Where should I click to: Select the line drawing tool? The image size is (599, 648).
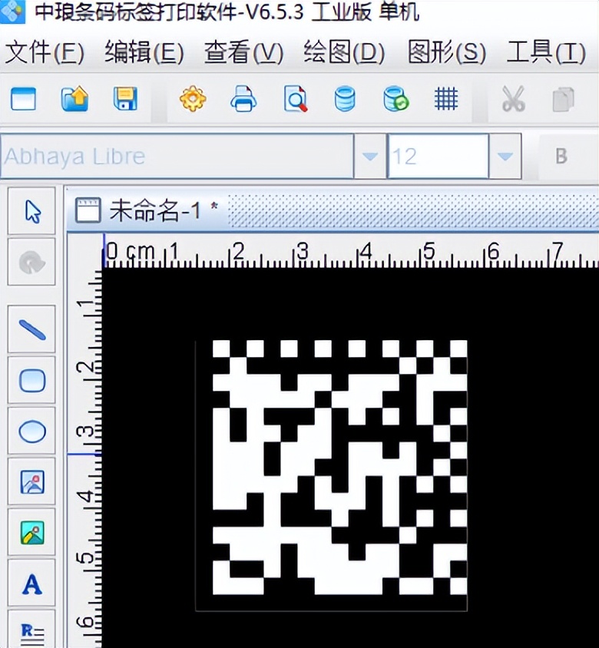coord(31,329)
